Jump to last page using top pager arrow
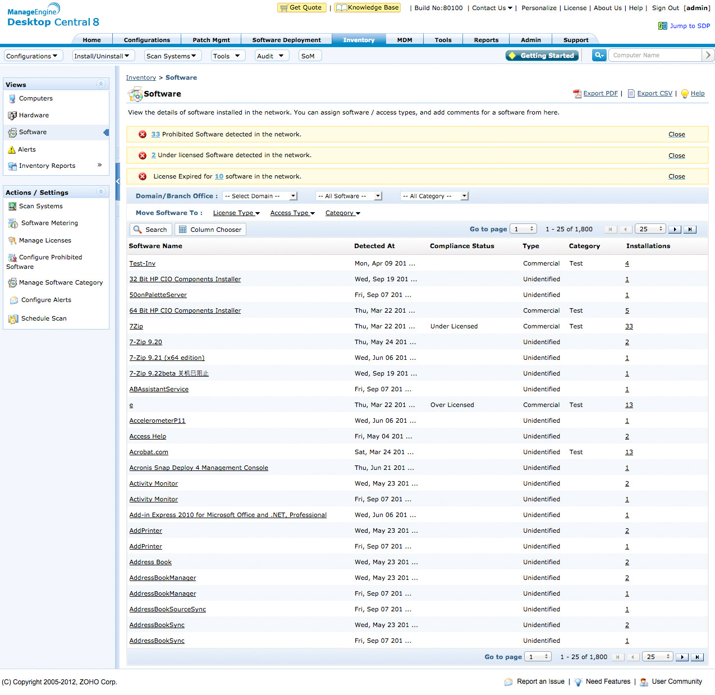The image size is (715, 695). pos(690,229)
